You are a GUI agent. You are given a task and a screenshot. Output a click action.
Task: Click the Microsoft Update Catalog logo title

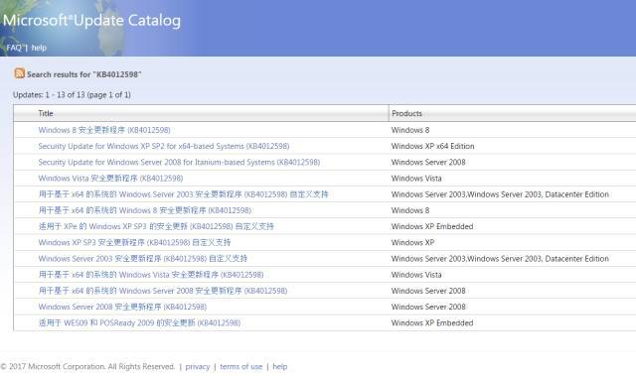[91, 20]
